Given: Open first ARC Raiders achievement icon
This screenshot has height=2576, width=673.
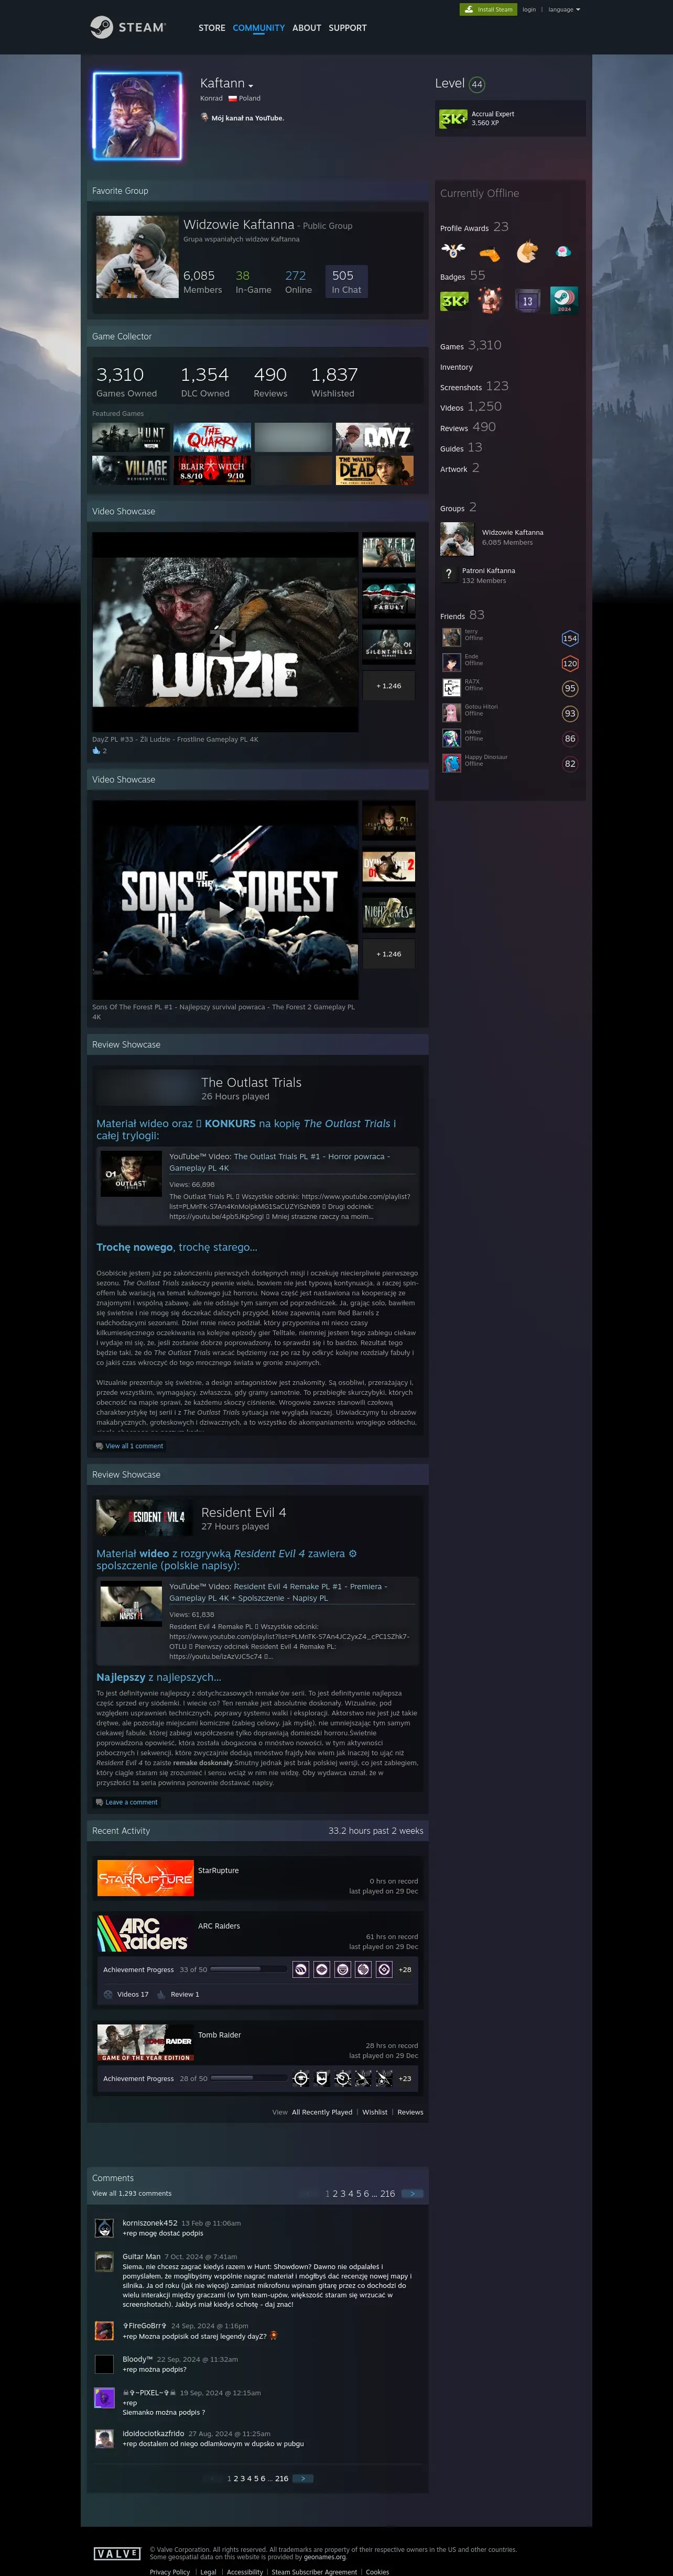Looking at the screenshot, I should coord(301,1969).
